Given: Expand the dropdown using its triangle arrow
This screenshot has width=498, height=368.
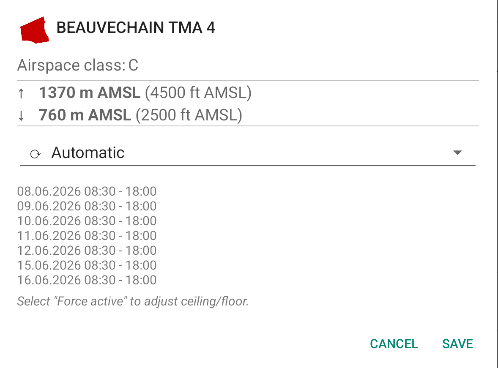Looking at the screenshot, I should pyautogui.click(x=457, y=153).
